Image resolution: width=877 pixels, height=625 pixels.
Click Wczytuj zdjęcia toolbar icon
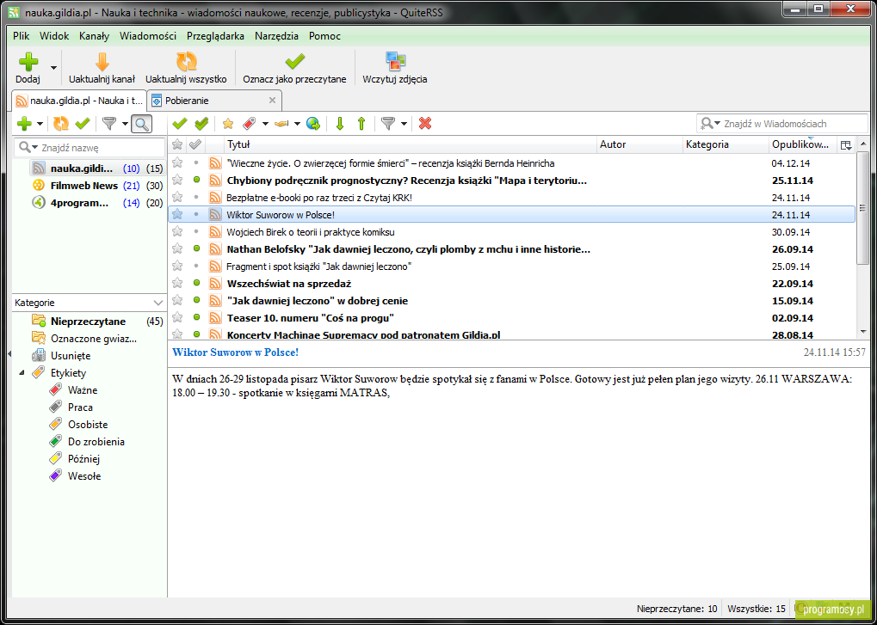(395, 62)
